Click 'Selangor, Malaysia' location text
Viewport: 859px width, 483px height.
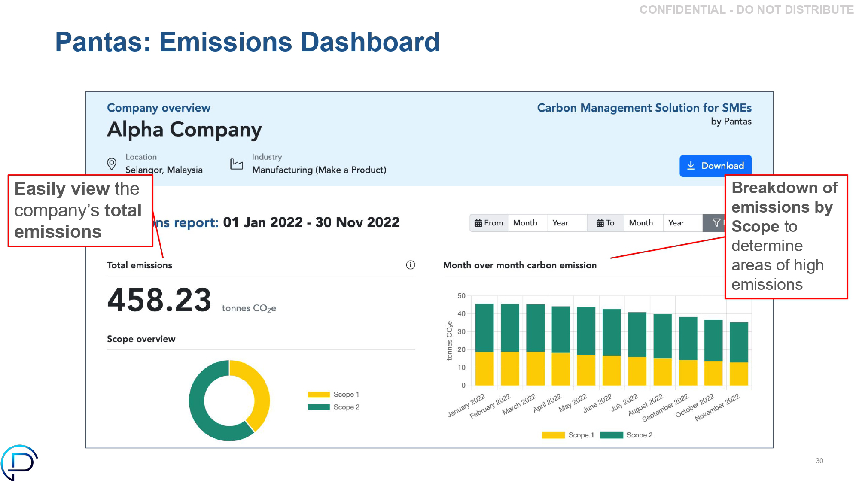(x=164, y=170)
